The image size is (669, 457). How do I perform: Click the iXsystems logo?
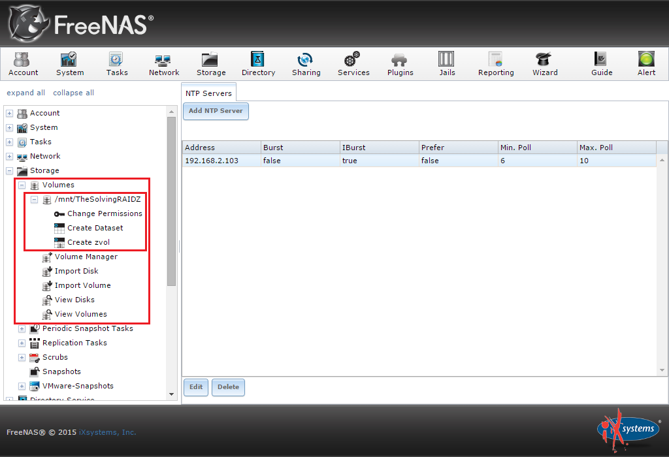point(628,430)
